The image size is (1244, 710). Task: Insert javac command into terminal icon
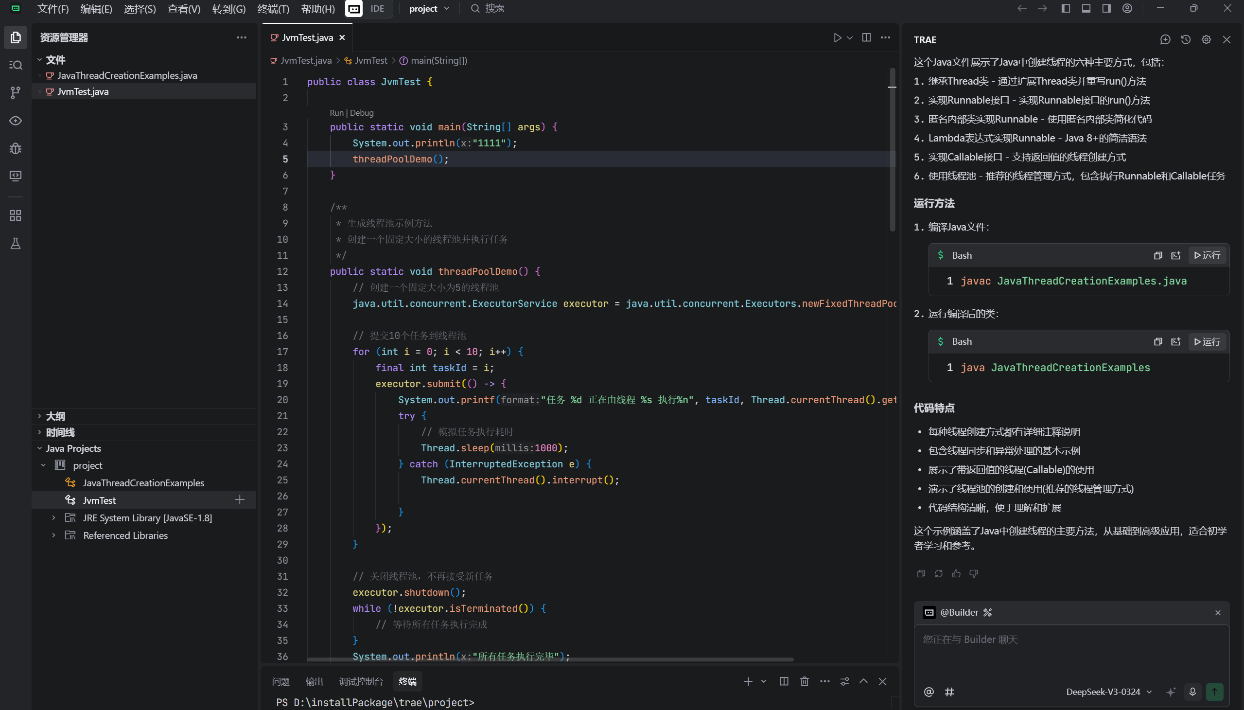coord(1176,255)
